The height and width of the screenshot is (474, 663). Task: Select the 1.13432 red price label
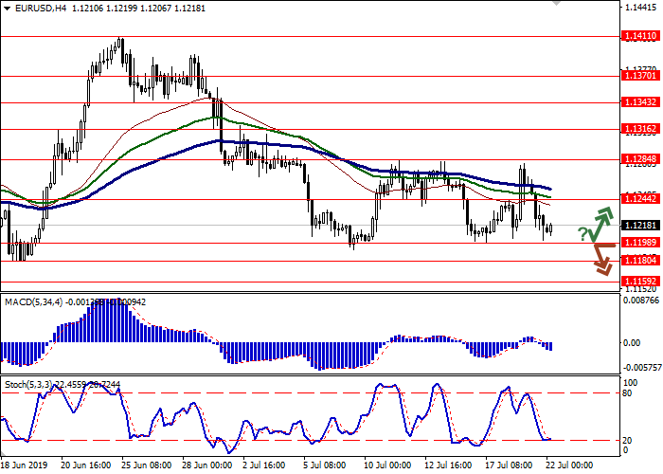(641, 102)
